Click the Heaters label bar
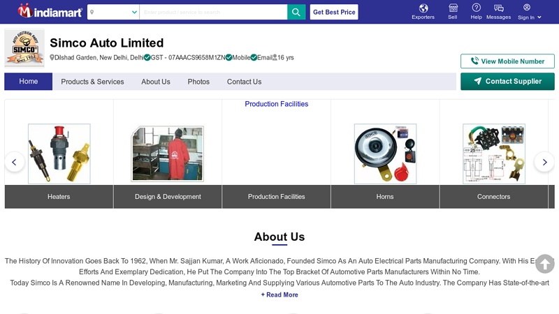The width and height of the screenshot is (559, 314). tap(59, 197)
